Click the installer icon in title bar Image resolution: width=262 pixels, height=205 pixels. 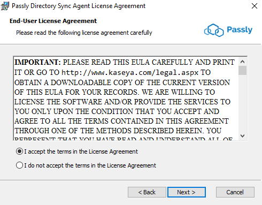[x=5, y=6]
